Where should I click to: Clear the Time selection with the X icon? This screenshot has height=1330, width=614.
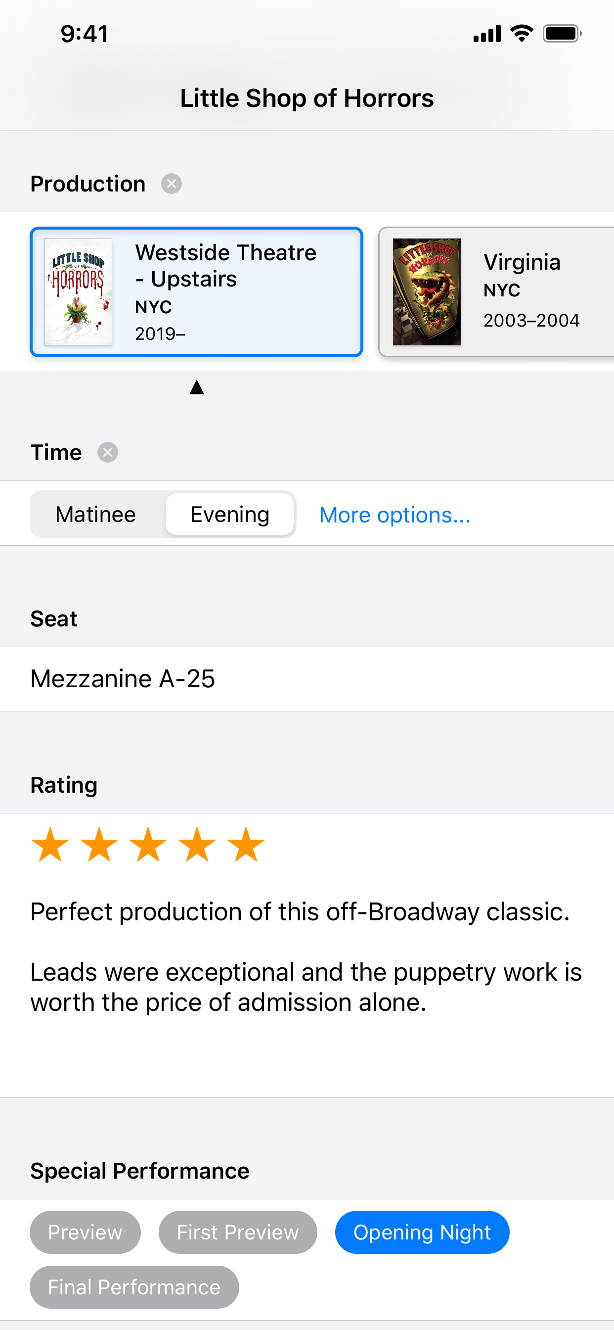coord(107,452)
